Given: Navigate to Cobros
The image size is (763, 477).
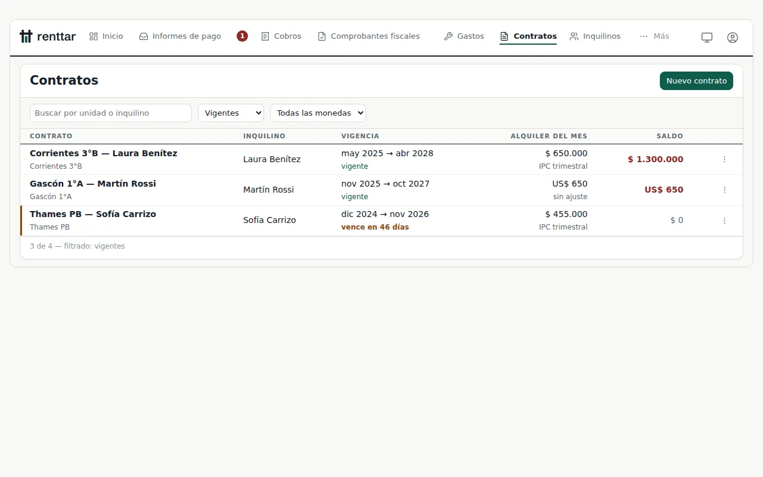Looking at the screenshot, I should coord(281,36).
